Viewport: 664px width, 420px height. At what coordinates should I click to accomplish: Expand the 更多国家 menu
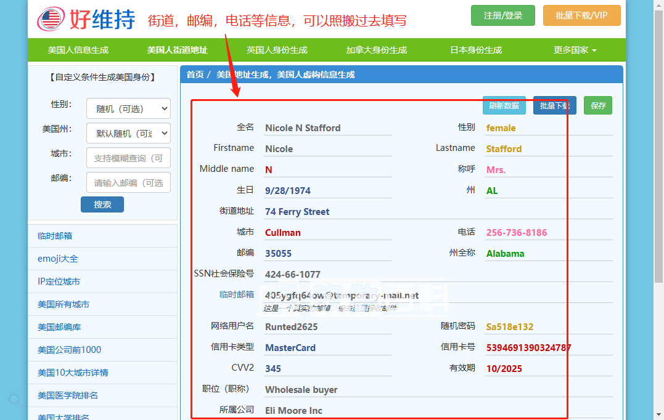point(575,50)
